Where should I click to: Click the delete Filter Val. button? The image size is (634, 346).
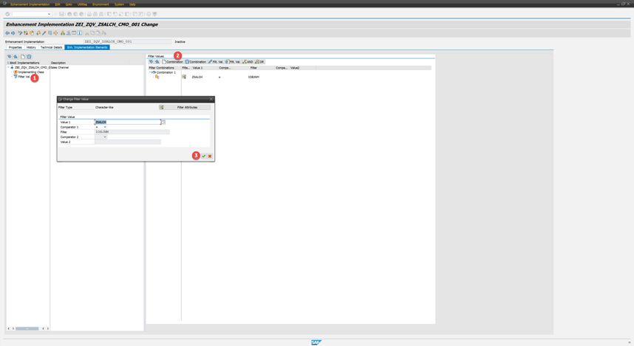tap(233, 62)
